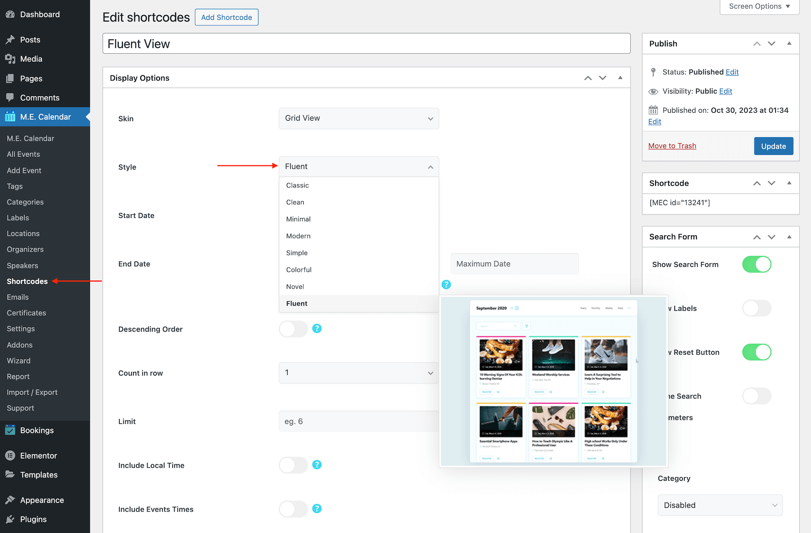The width and height of the screenshot is (811, 533).
Task: Click the Move to Trash link
Action: 672,146
